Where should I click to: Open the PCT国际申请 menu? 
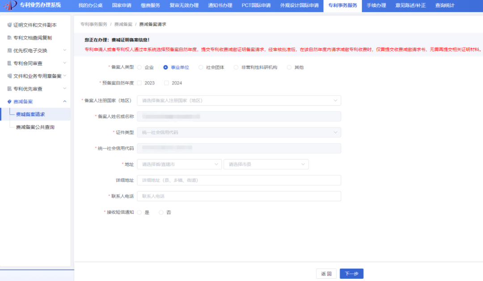pyautogui.click(x=256, y=6)
